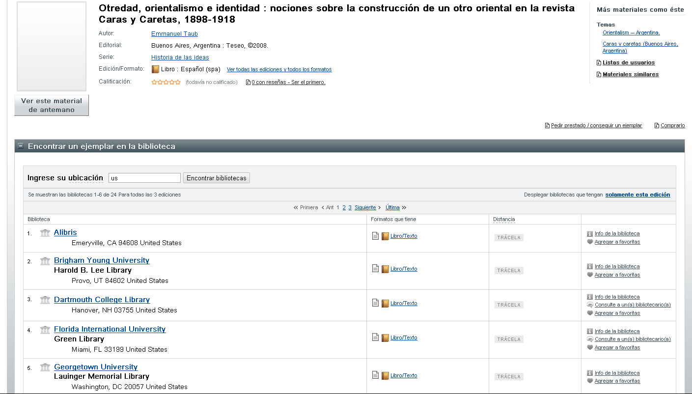Go to Última page
The width and height of the screenshot is (692, 394).
(x=392, y=208)
